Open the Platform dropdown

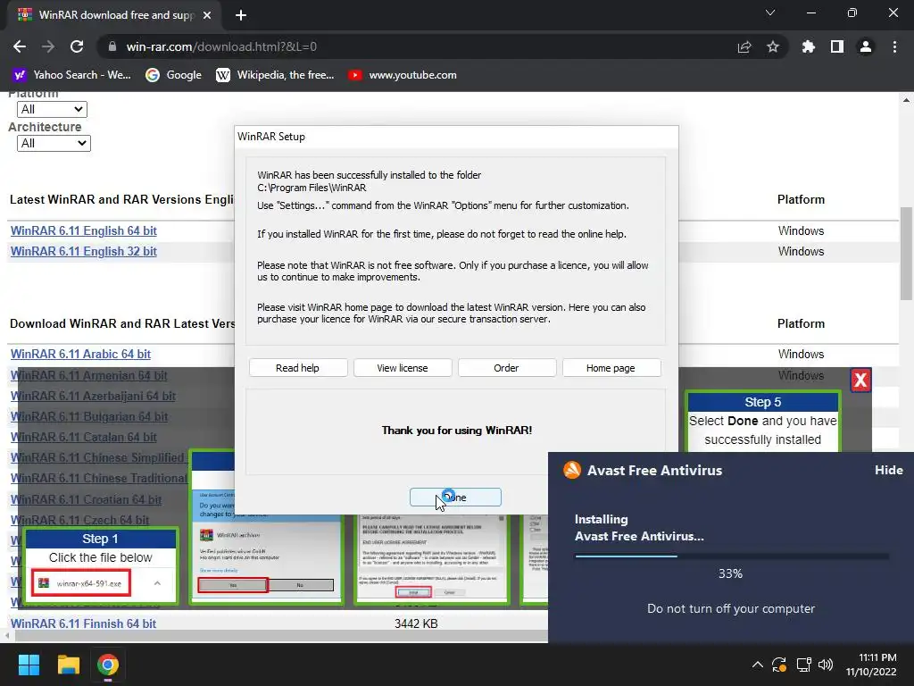point(53,109)
